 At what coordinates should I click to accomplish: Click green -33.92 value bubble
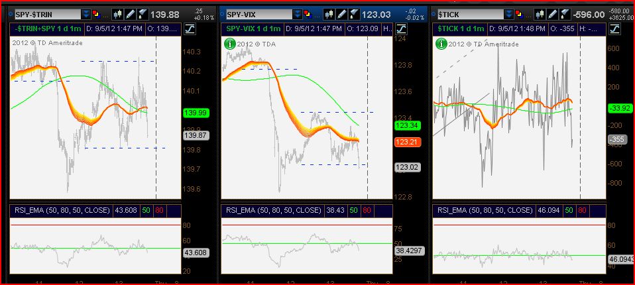click(619, 108)
